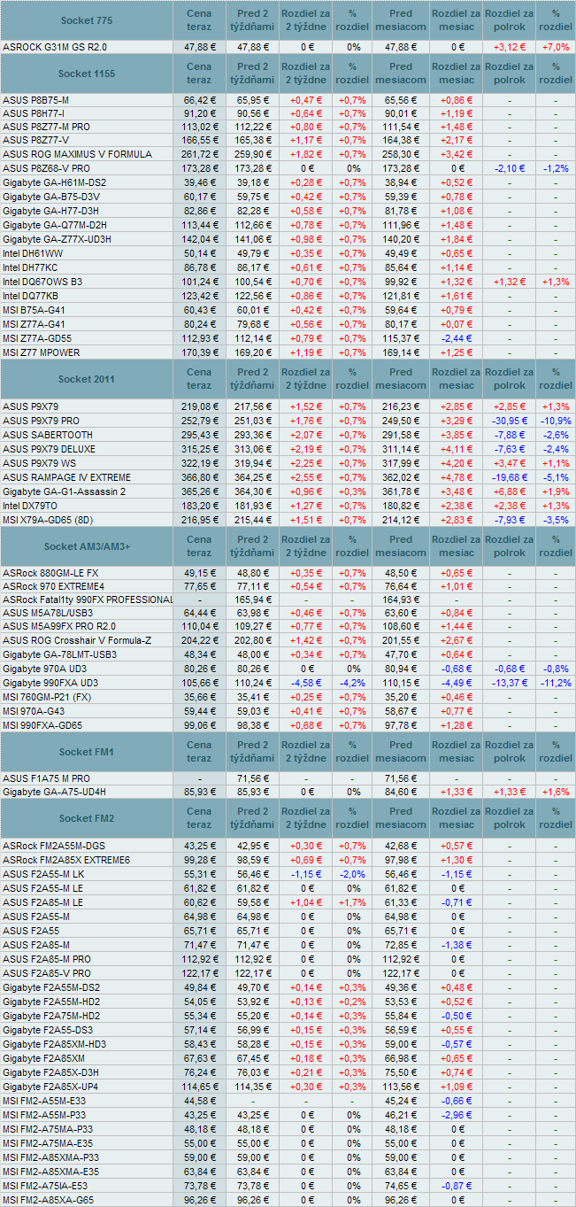Select the ASUS P8B75-M row name

click(35, 101)
